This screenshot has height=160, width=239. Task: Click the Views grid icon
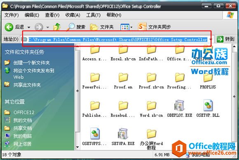point(125,28)
